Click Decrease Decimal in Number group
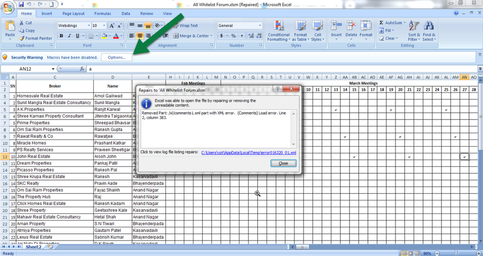 (259, 36)
